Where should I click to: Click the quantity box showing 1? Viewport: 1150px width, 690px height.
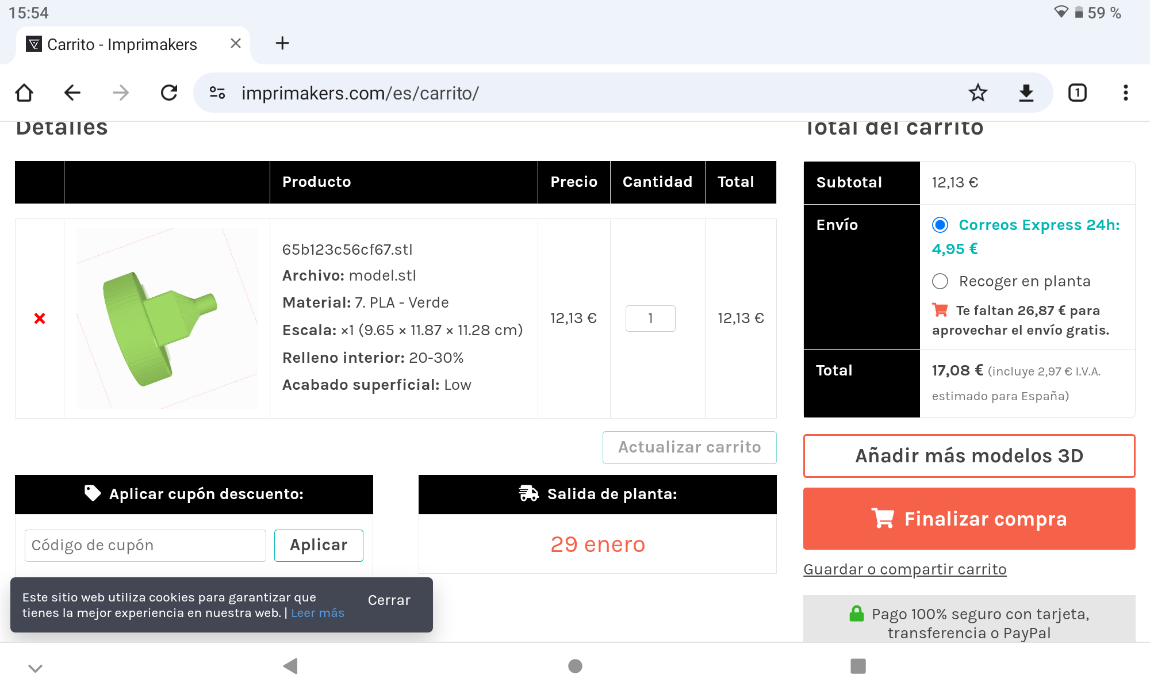click(x=650, y=319)
